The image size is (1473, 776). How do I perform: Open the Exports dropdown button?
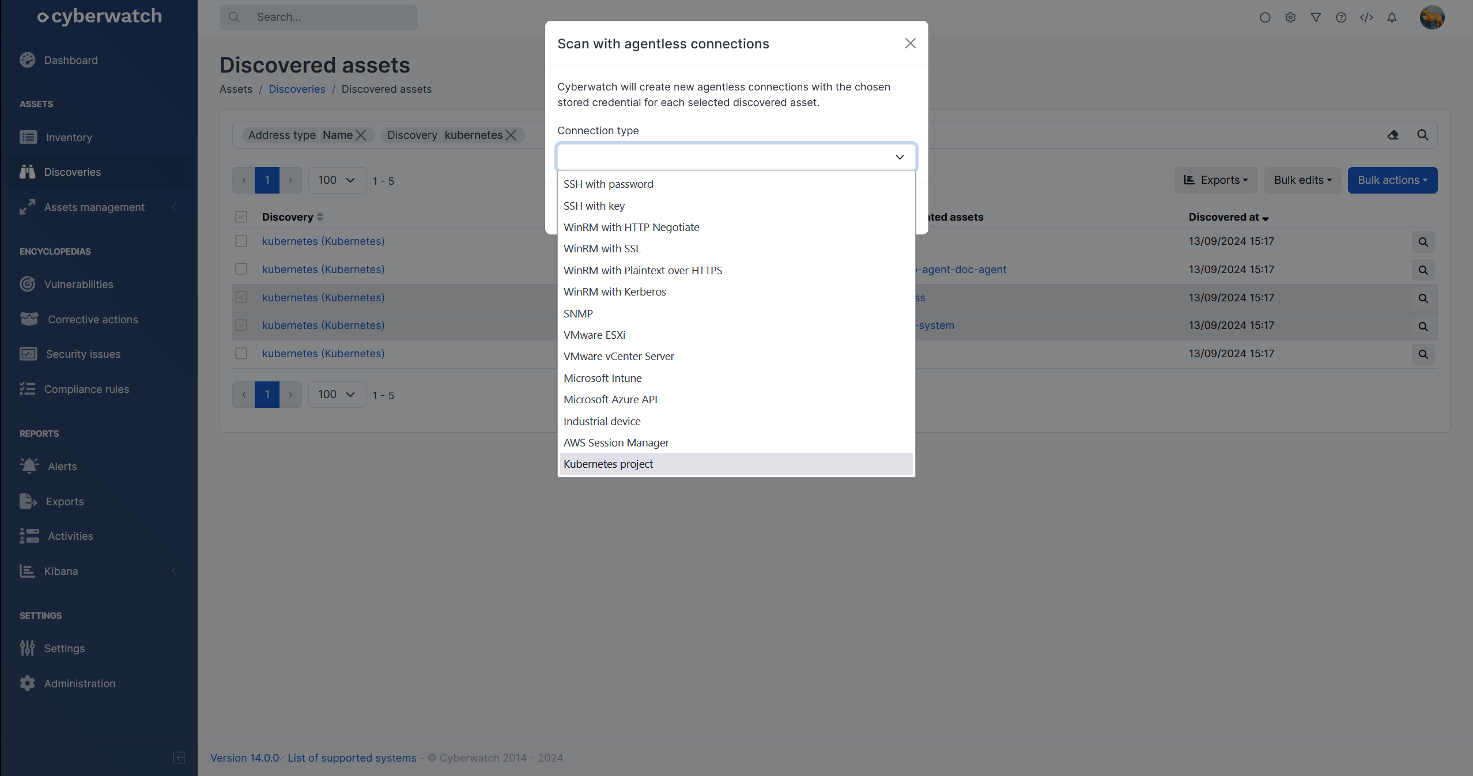1215,180
